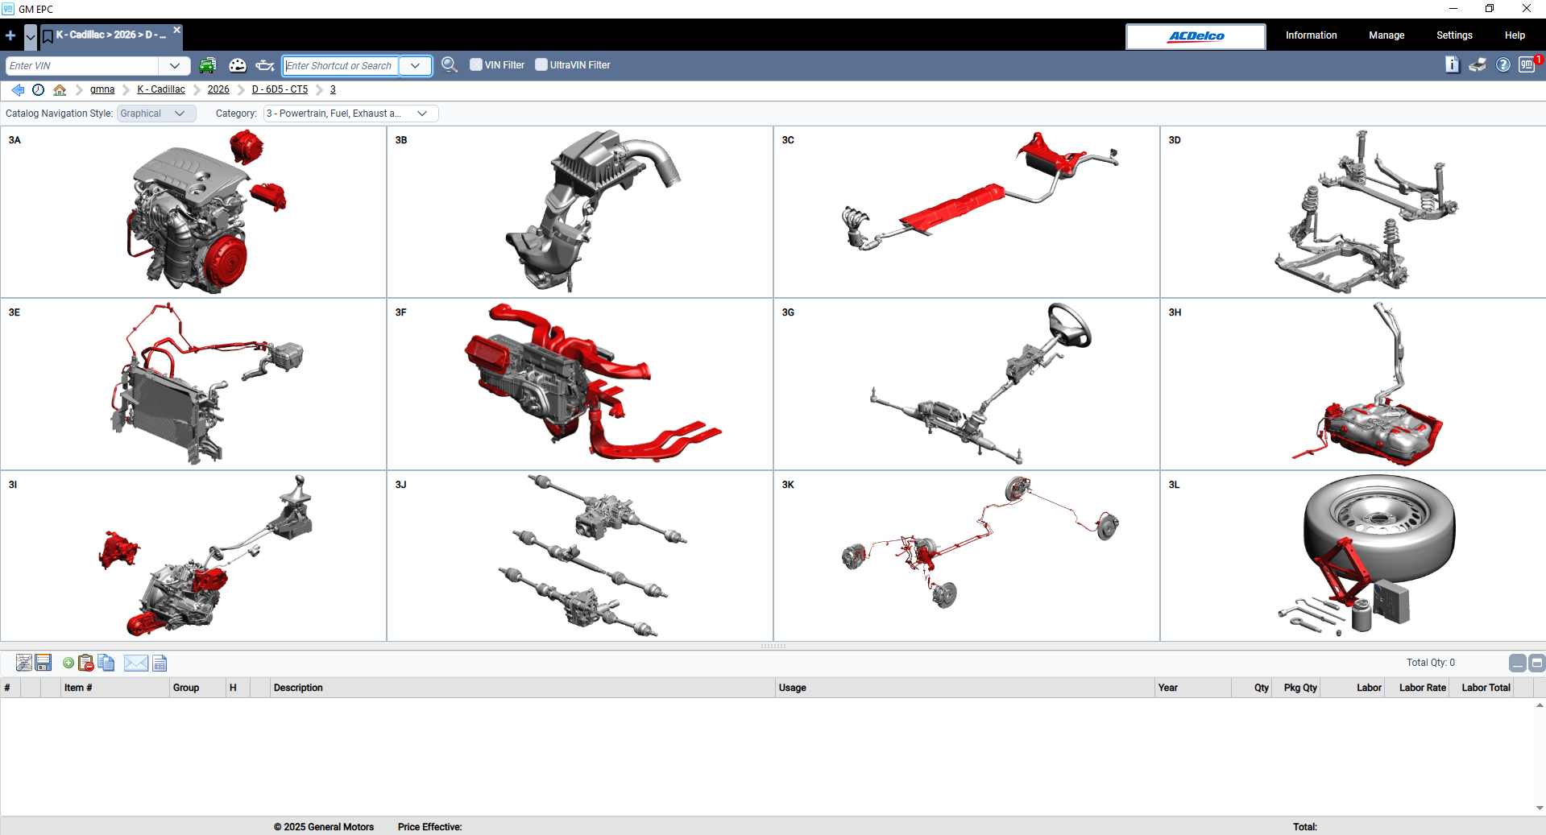Image resolution: width=1546 pixels, height=835 pixels.
Task: Switch to compact list view toggle
Action: (1535, 663)
